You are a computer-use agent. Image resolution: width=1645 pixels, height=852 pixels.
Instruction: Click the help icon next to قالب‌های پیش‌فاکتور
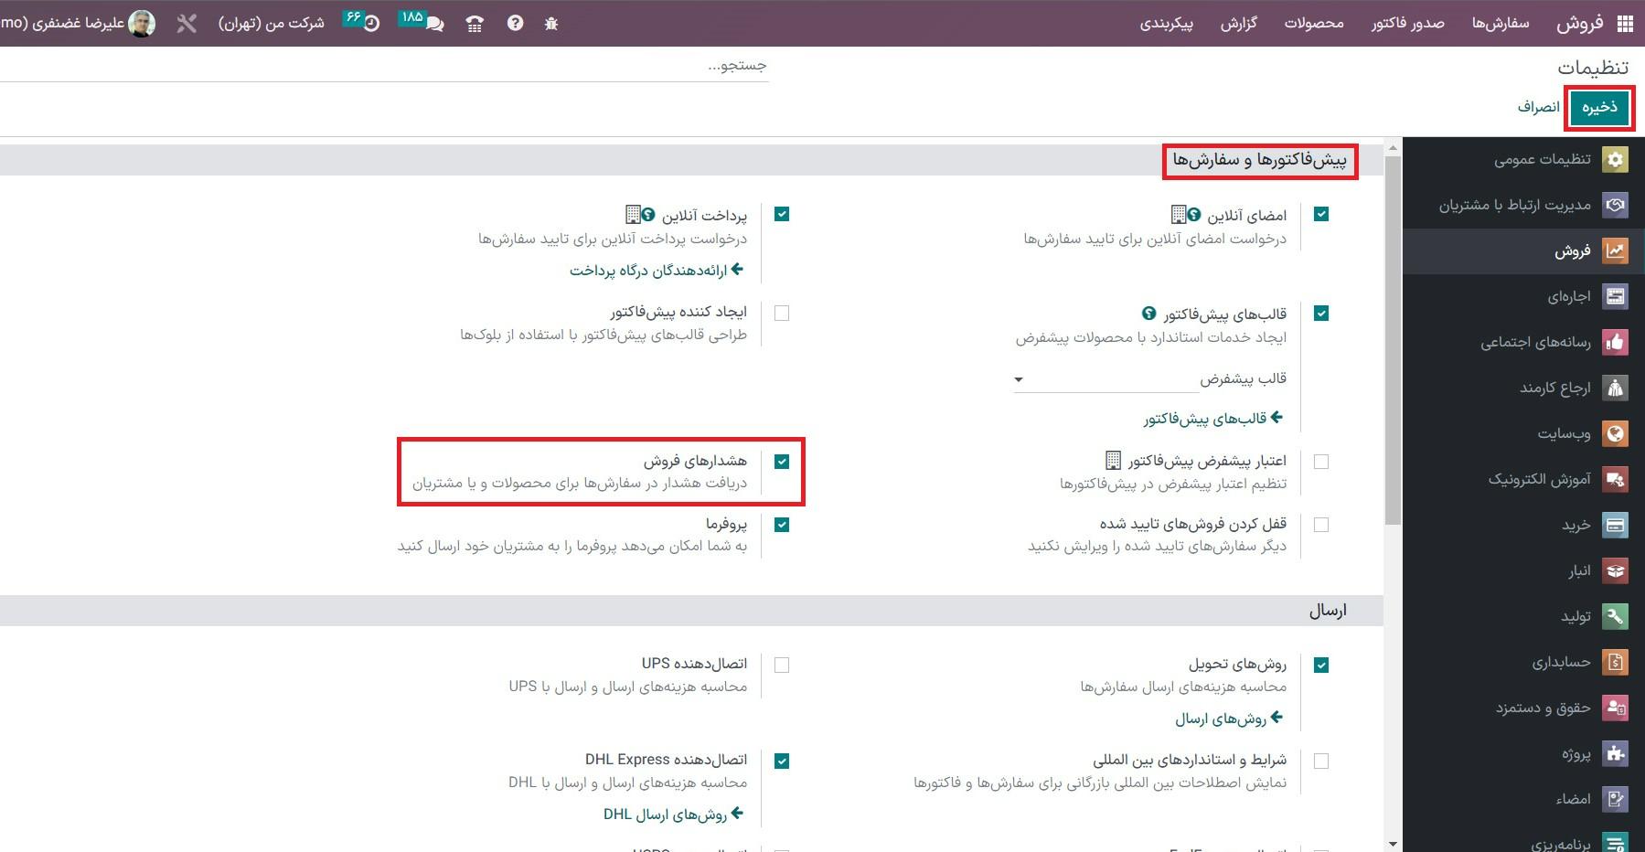coord(1149,314)
